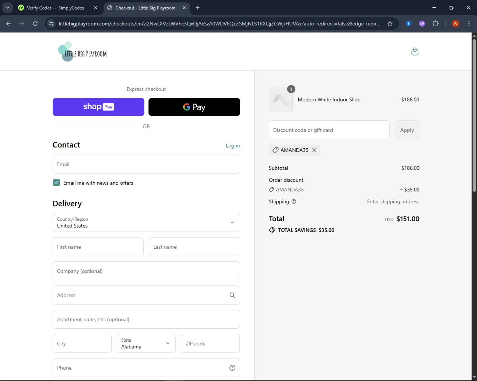Open the Chrome three-dot menu
The width and height of the screenshot is (477, 381).
[x=469, y=23]
